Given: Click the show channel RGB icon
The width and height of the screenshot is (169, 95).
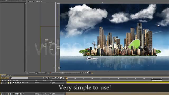Looking at the screenshot, I should click(51, 73).
